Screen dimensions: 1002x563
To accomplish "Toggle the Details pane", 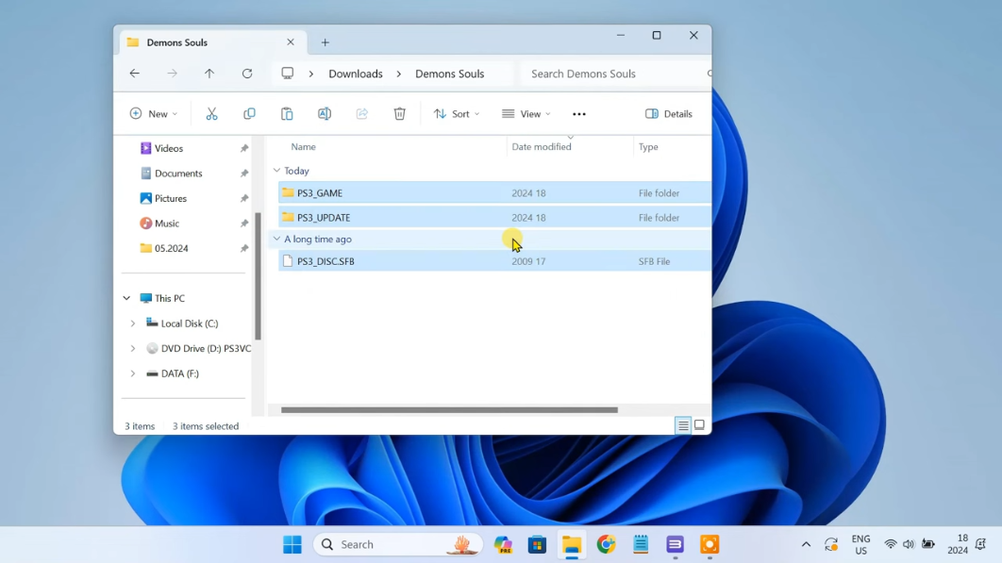I will 668,114.
